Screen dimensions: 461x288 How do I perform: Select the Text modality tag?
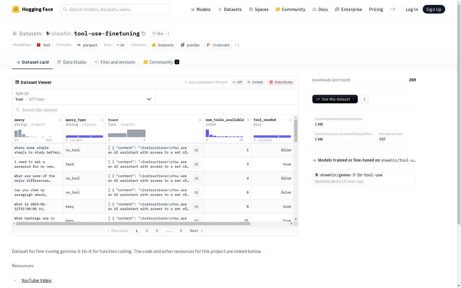click(43, 45)
